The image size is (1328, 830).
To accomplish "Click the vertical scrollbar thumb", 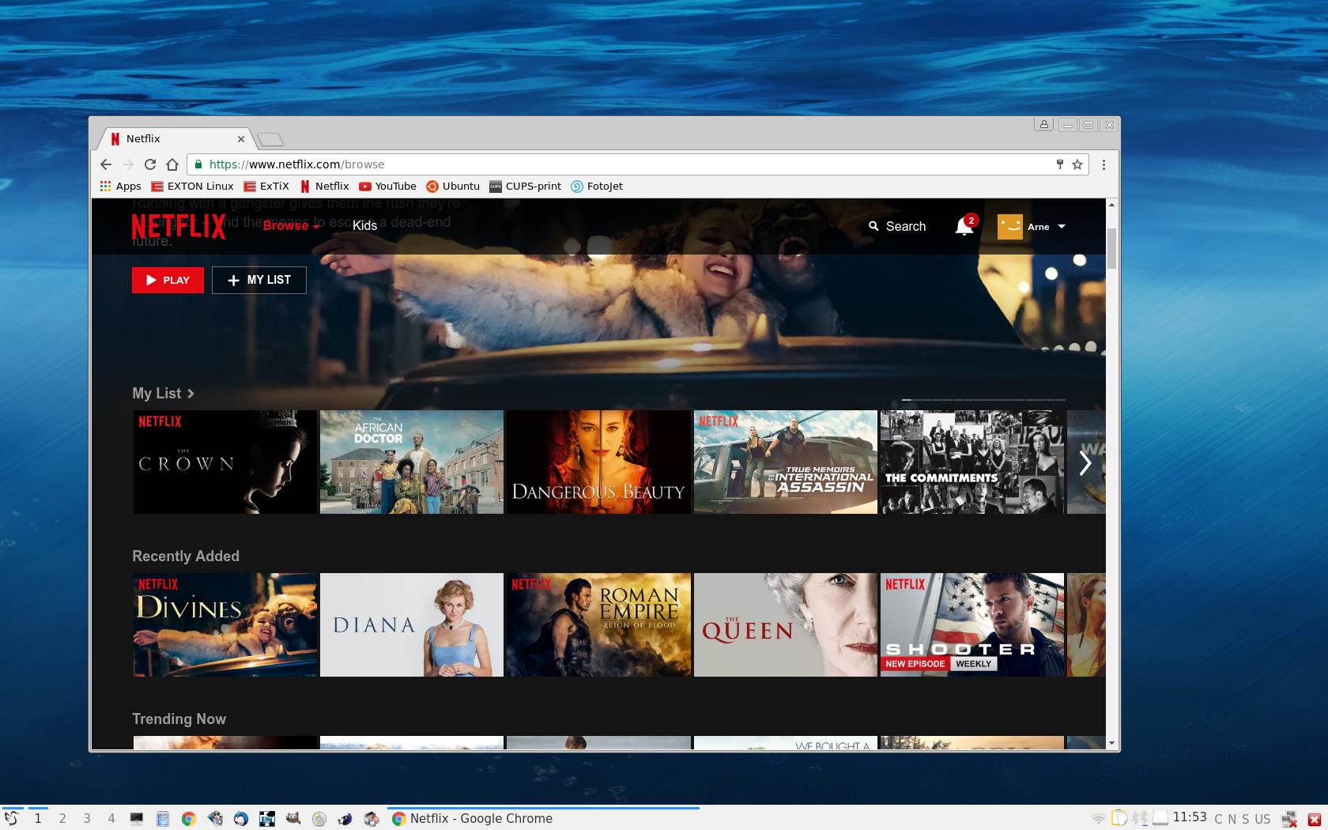I will (x=1111, y=249).
